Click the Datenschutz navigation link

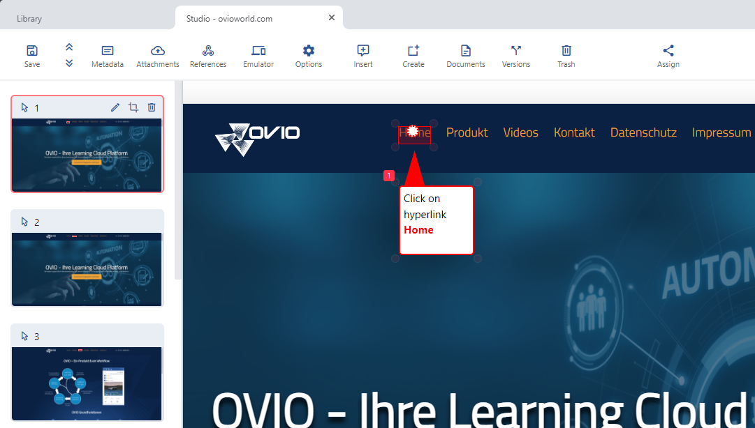[643, 132]
